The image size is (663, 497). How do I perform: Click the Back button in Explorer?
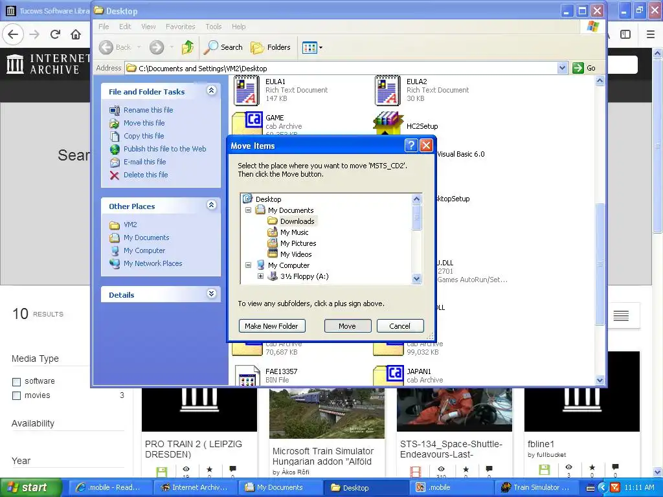[115, 47]
